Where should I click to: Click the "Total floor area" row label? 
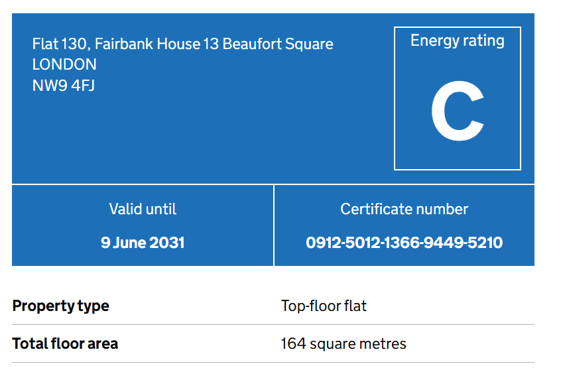[65, 344]
